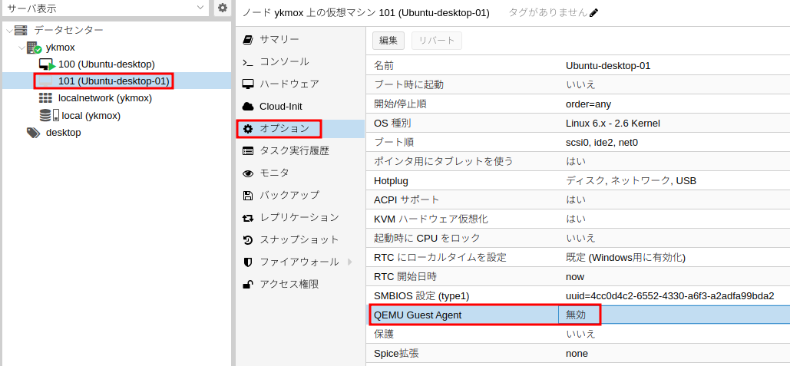Open the レプリケーション tab
The image size is (790, 366).
(301, 217)
